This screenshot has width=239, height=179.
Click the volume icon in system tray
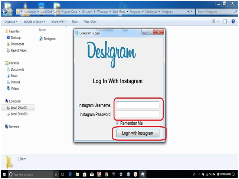(210, 174)
